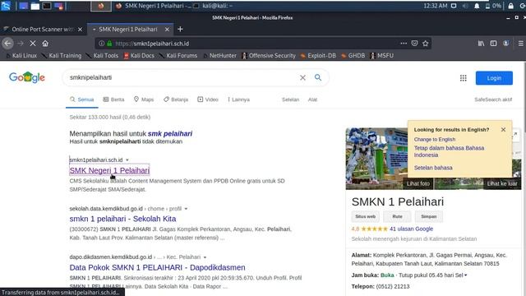Expand the Lainnya more options menu

point(238,99)
